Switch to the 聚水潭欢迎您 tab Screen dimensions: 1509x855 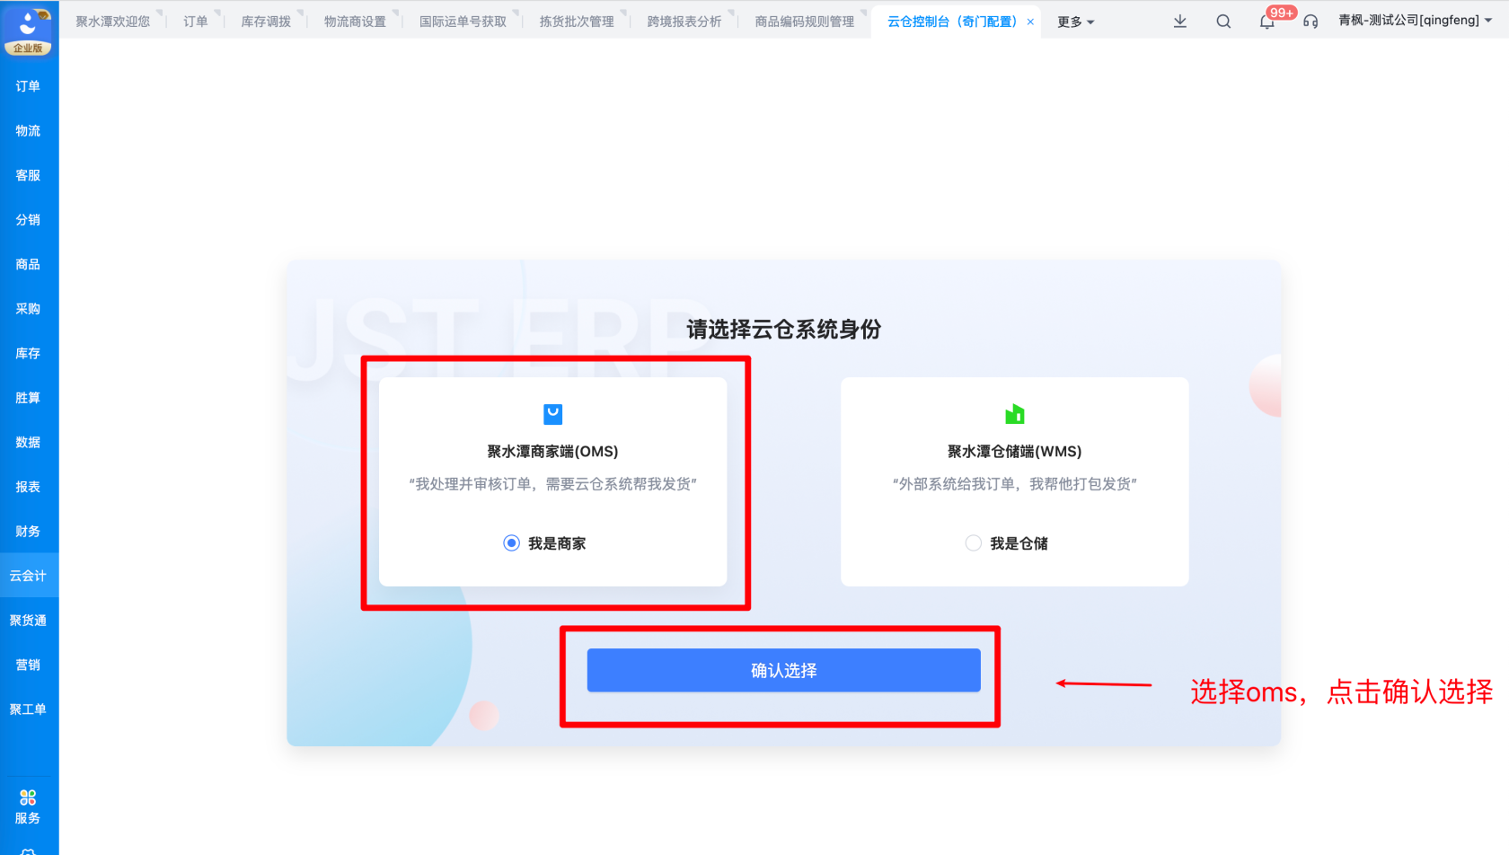click(x=113, y=22)
